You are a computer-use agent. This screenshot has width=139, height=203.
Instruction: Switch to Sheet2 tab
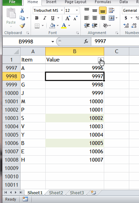(x=56, y=193)
